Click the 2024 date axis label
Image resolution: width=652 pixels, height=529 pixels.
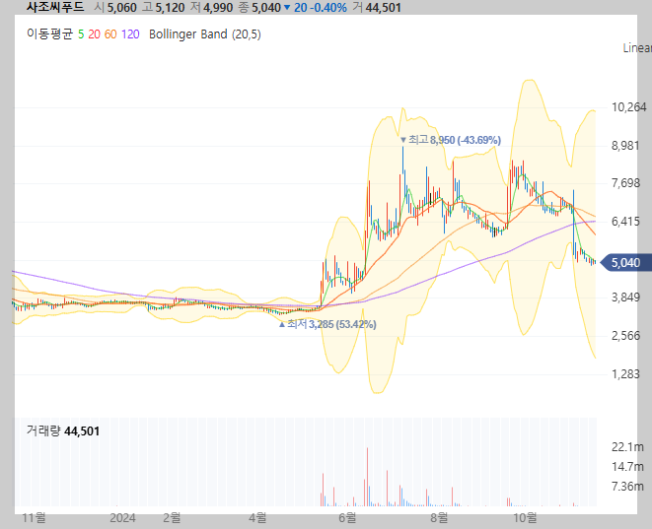122,518
